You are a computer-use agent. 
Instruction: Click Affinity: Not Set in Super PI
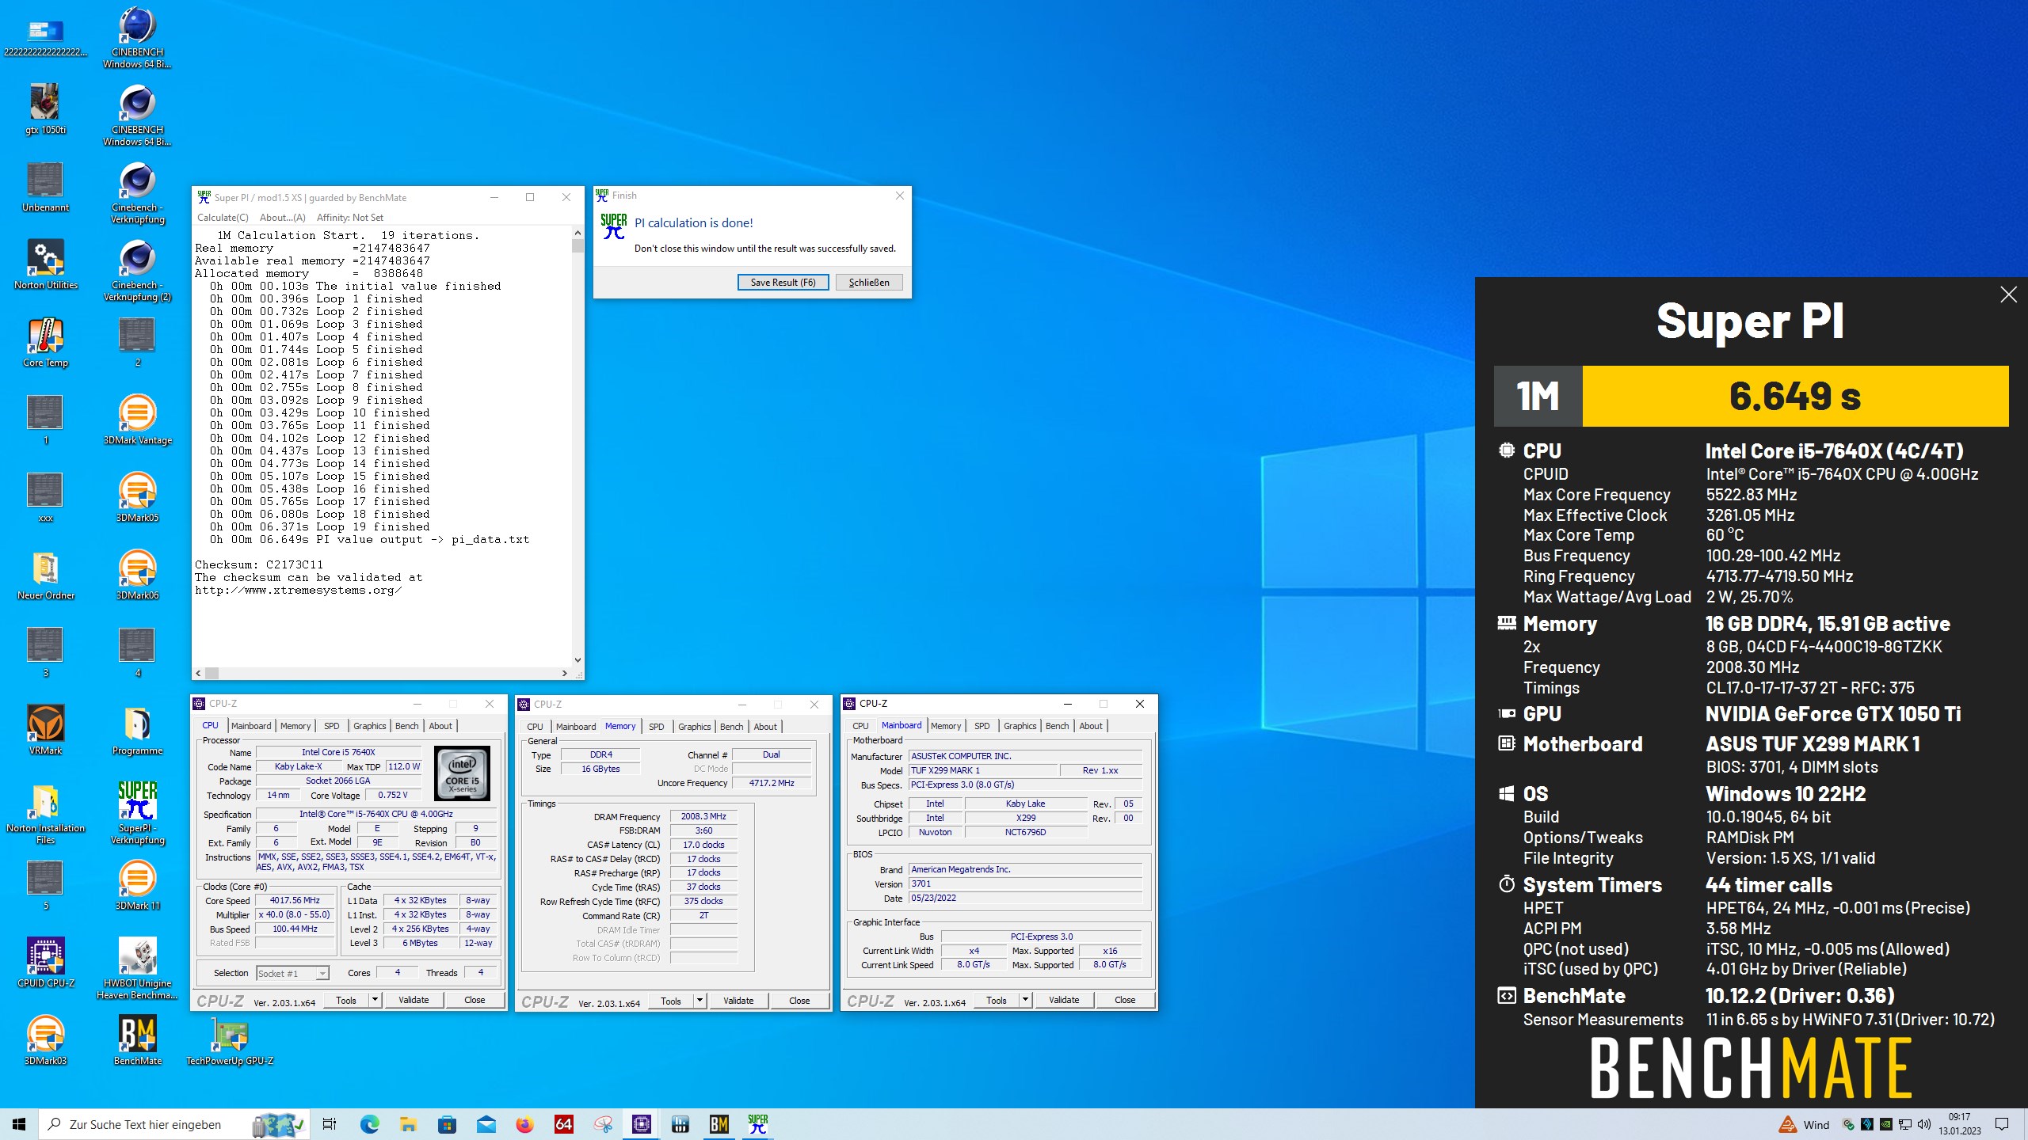tap(349, 218)
